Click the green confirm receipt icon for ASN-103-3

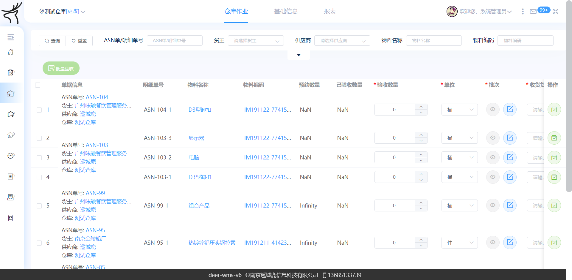(554, 138)
